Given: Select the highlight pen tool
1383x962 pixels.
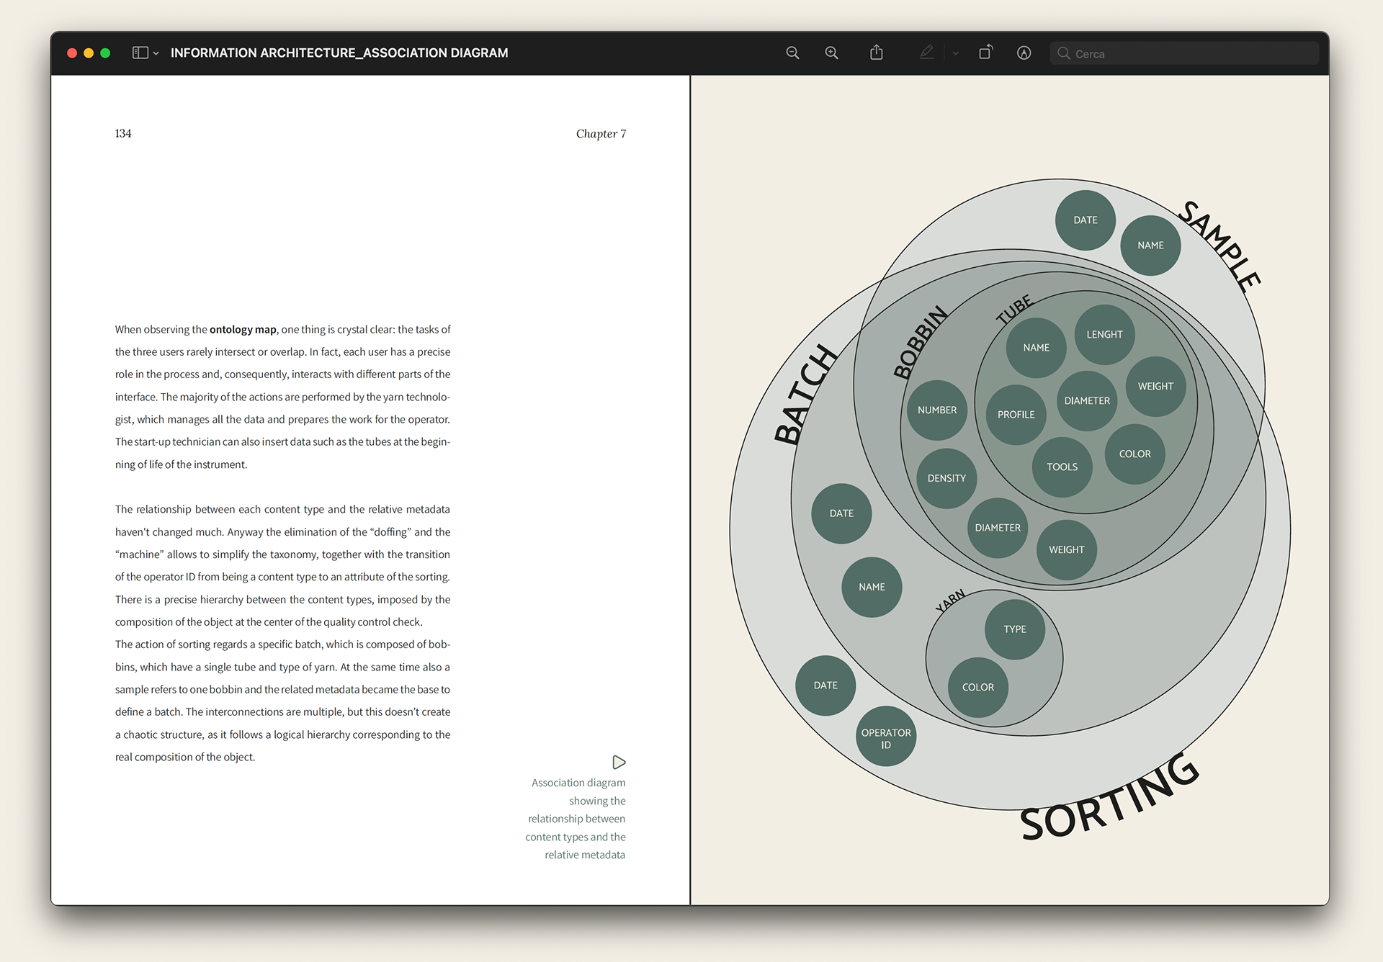Looking at the screenshot, I should click(926, 52).
